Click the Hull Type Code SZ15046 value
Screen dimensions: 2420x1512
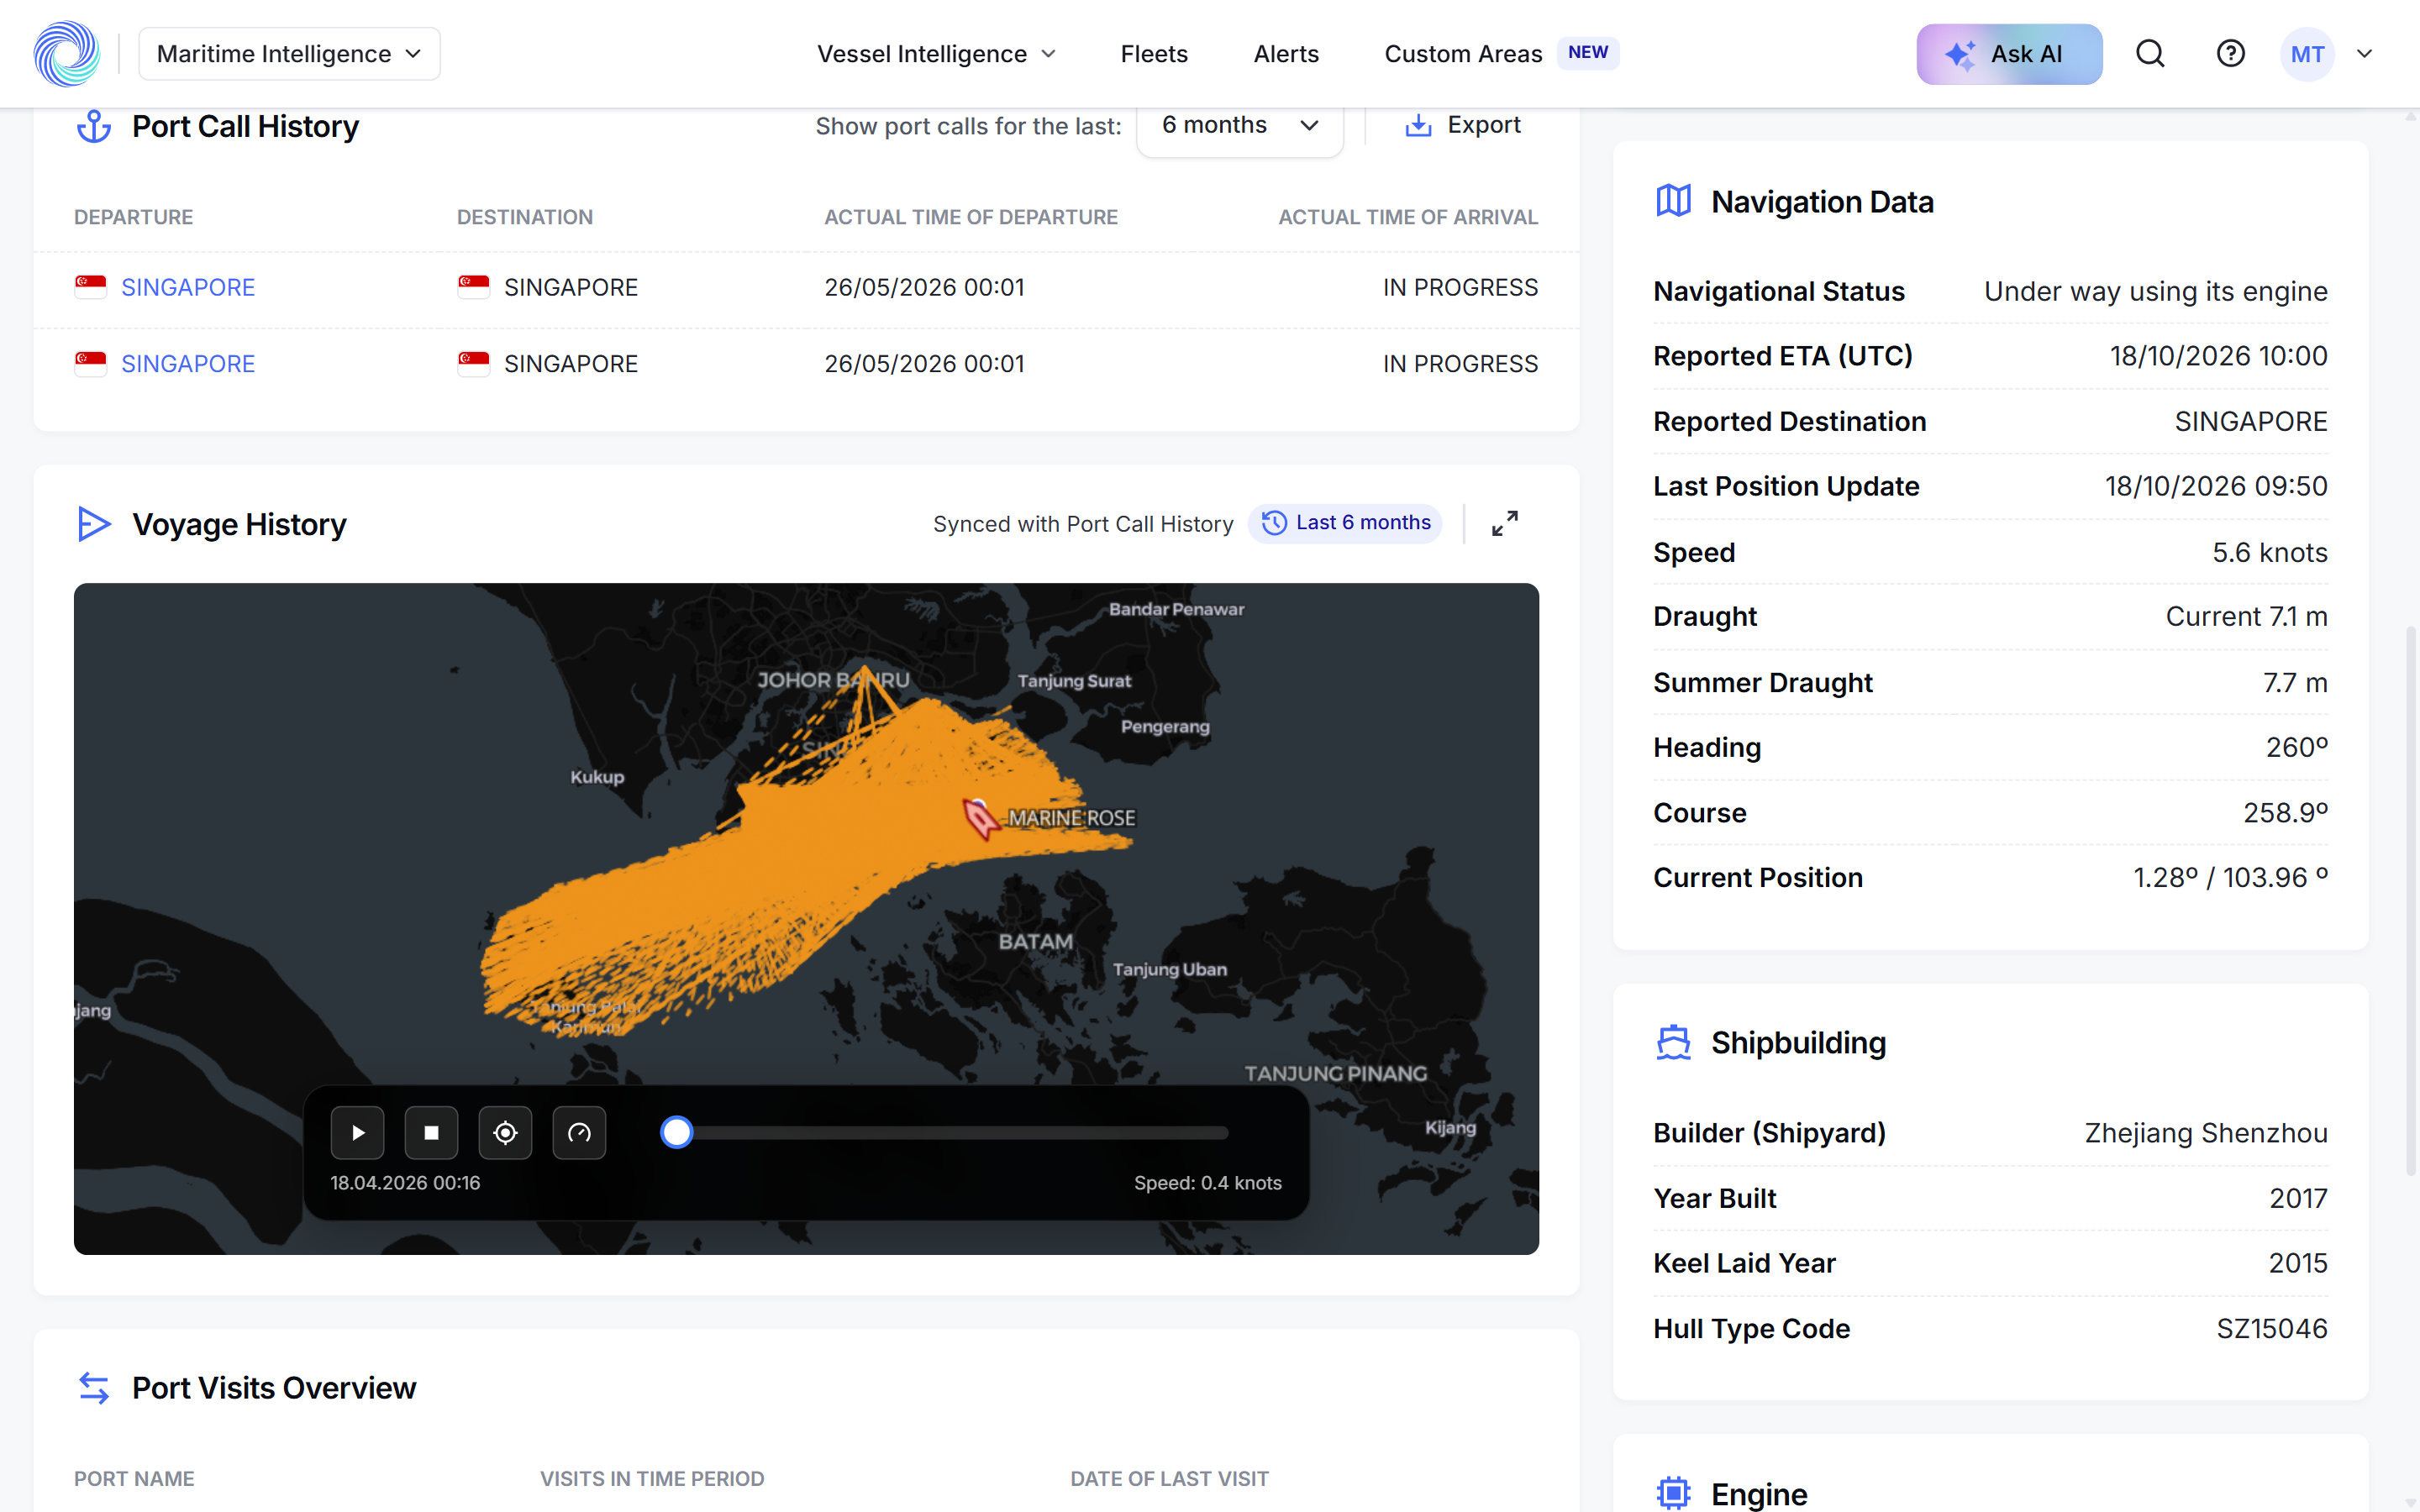click(2272, 1328)
